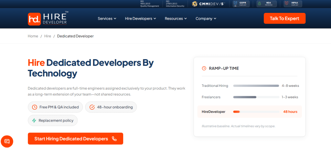Image resolution: width=331 pixels, height=148 pixels.
Task: Open the Company dropdown menu
Action: [206, 19]
